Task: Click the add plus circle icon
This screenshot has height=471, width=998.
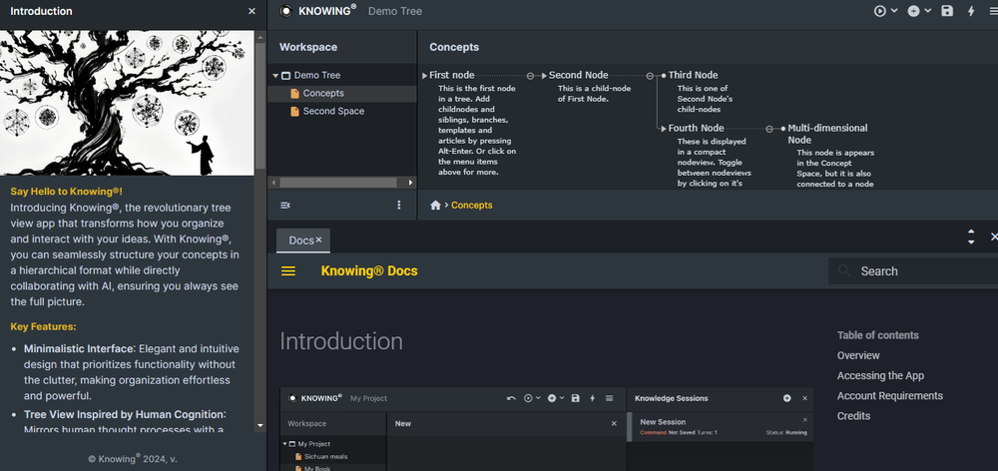Action: pyautogui.click(x=913, y=11)
